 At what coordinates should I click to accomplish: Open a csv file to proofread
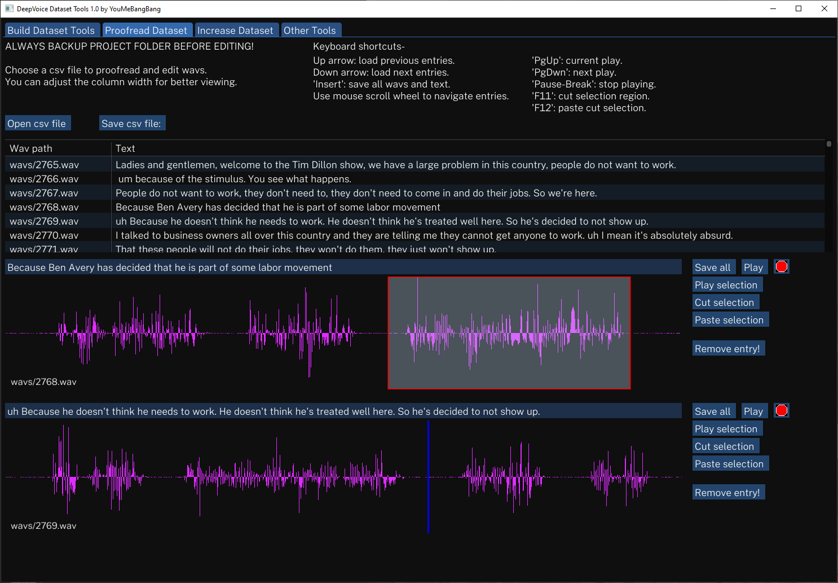coord(37,122)
